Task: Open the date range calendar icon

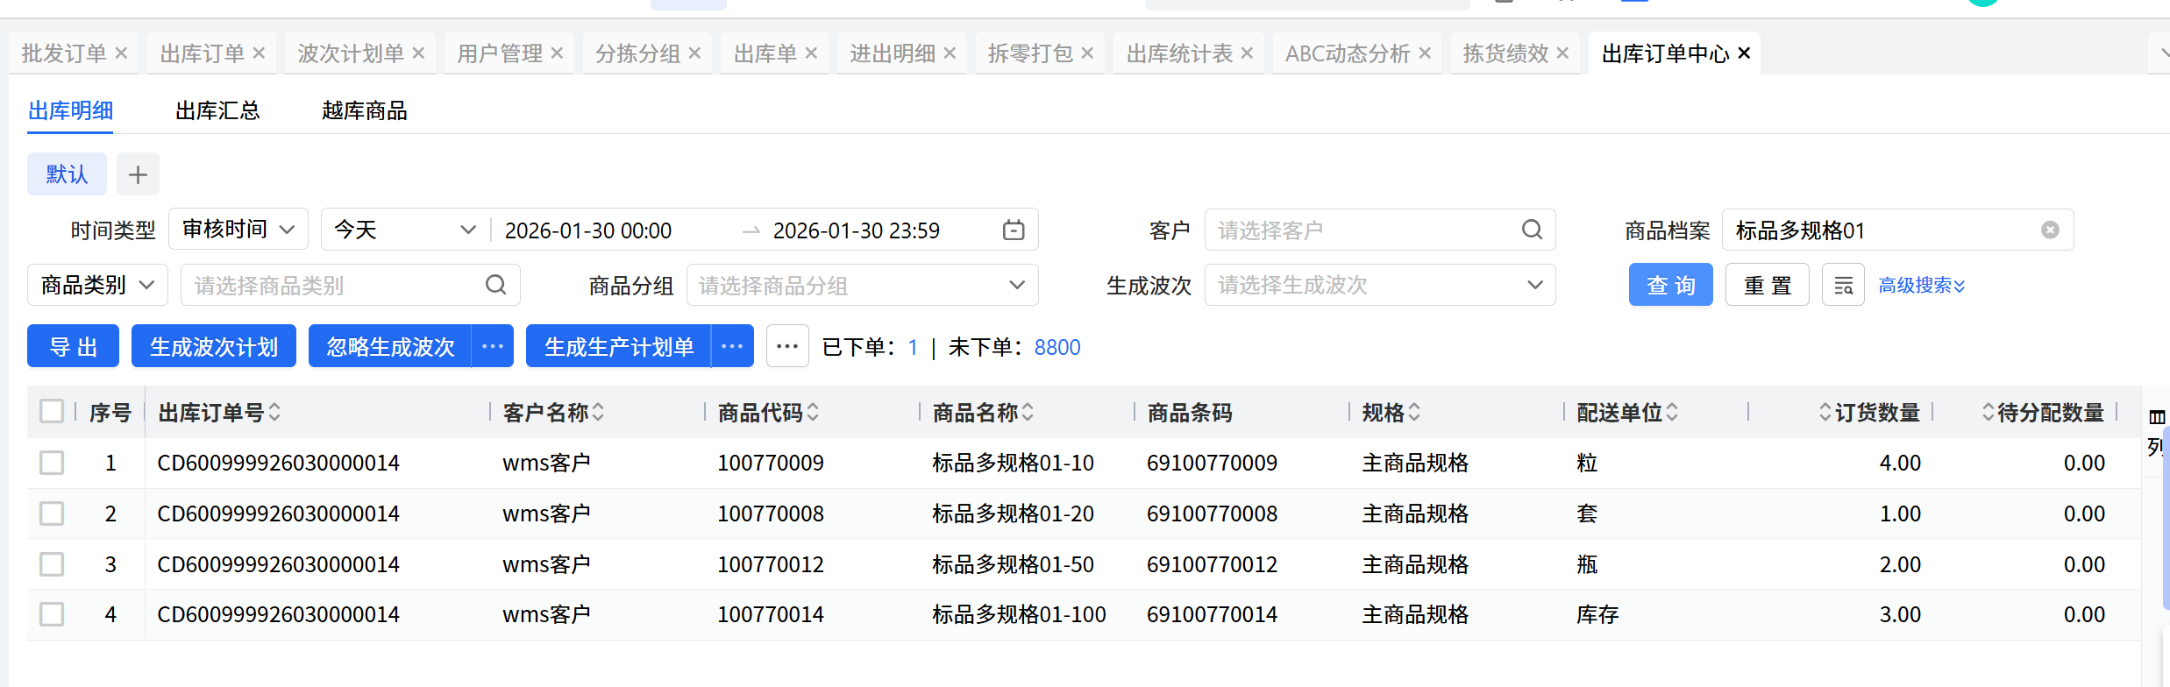Action: 1014,230
